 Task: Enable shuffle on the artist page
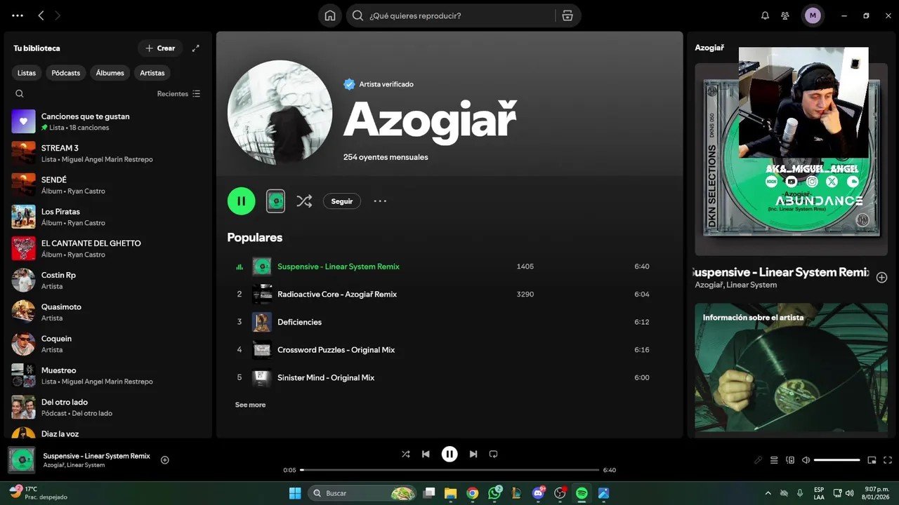click(x=304, y=201)
